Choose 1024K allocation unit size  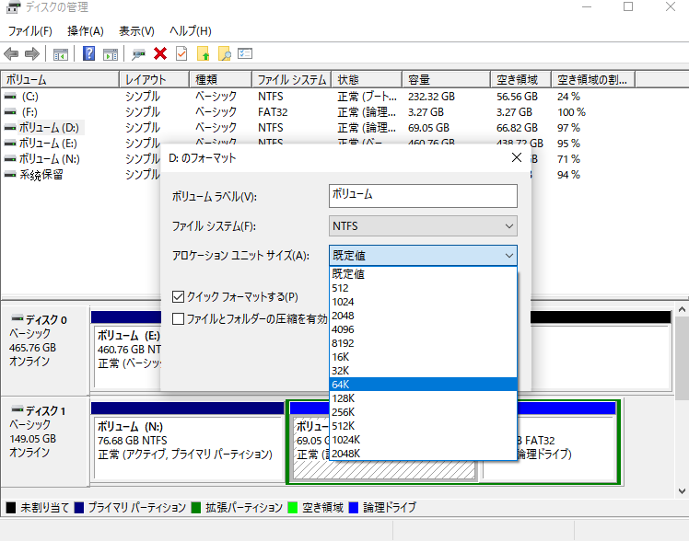click(423, 440)
